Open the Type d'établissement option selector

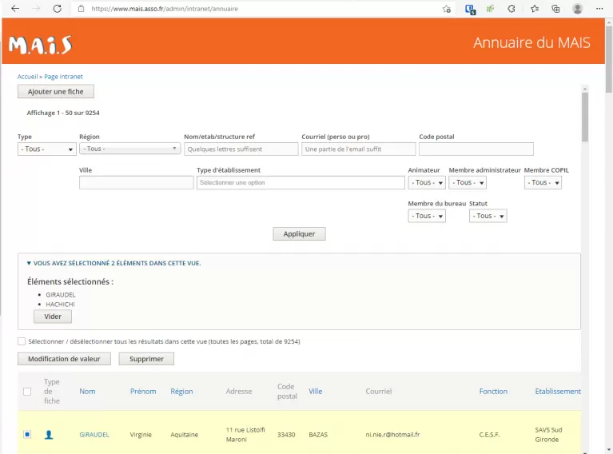pyautogui.click(x=301, y=182)
